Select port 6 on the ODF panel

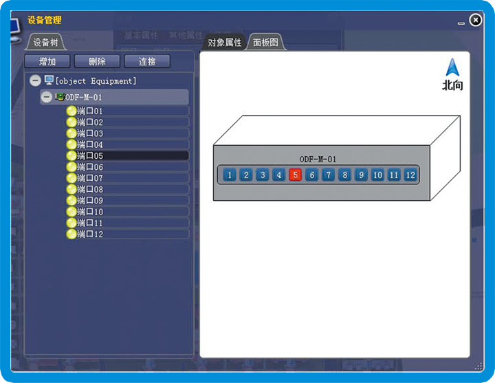point(312,175)
